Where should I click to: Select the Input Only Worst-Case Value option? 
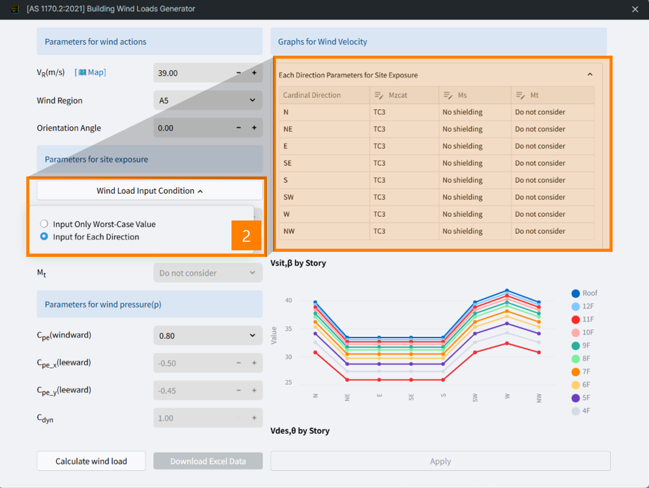[44, 224]
